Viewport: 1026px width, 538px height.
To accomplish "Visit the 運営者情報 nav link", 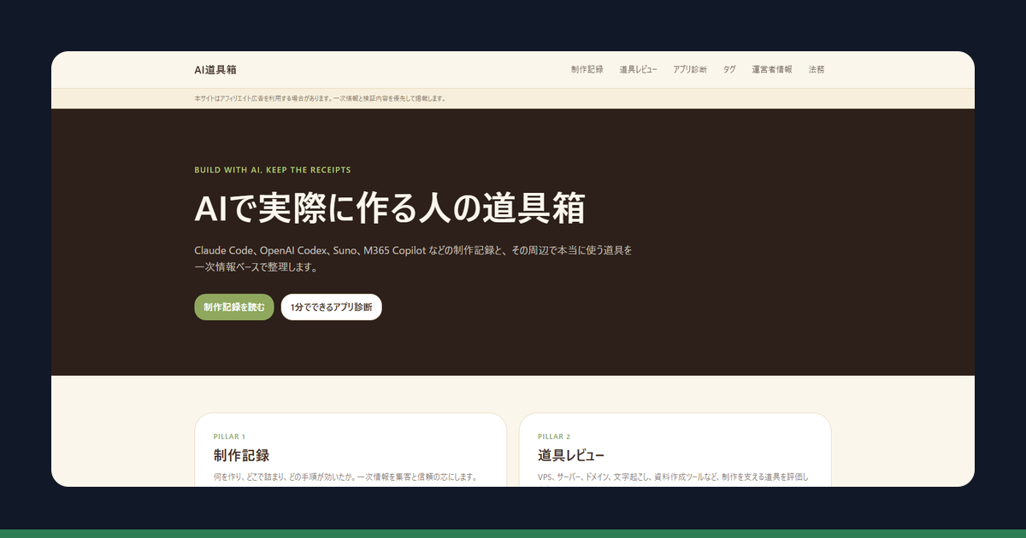I will (772, 70).
